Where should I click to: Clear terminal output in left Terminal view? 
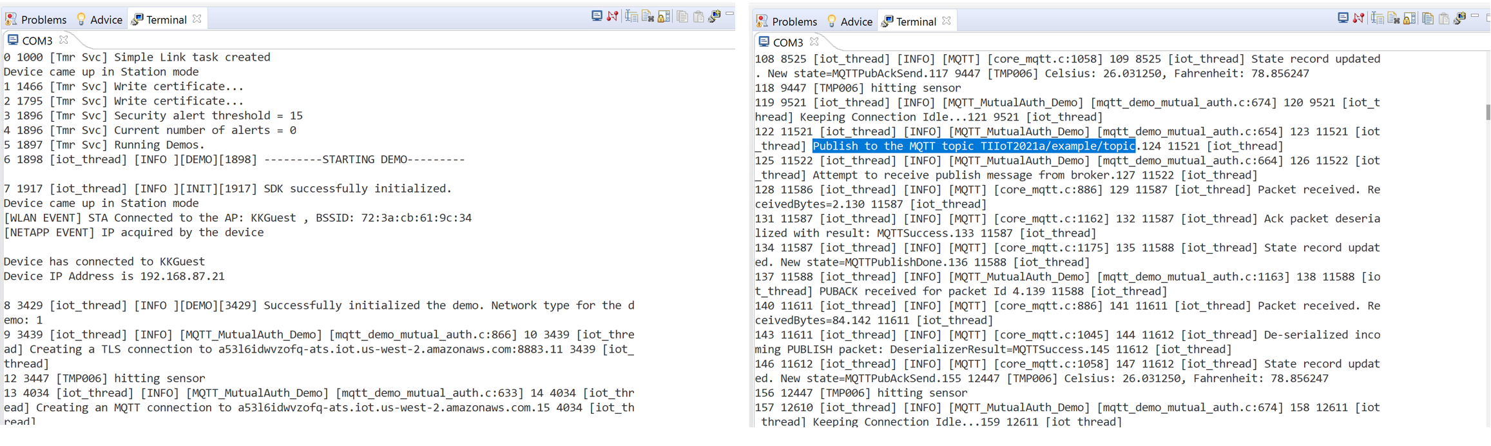click(x=648, y=15)
